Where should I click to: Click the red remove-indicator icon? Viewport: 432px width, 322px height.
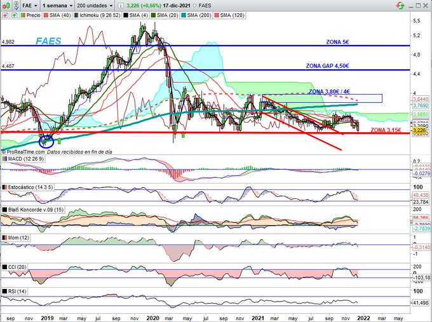click(x=5, y=15)
